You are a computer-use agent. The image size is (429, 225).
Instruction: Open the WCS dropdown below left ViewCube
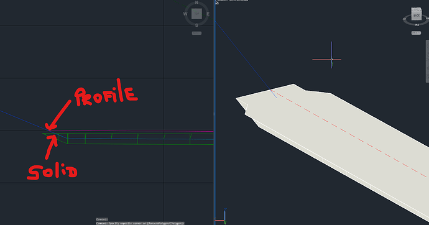196,33
